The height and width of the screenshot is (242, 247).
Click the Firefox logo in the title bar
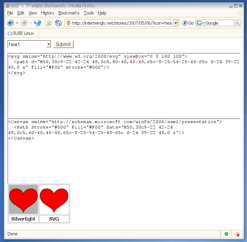coord(8,6)
